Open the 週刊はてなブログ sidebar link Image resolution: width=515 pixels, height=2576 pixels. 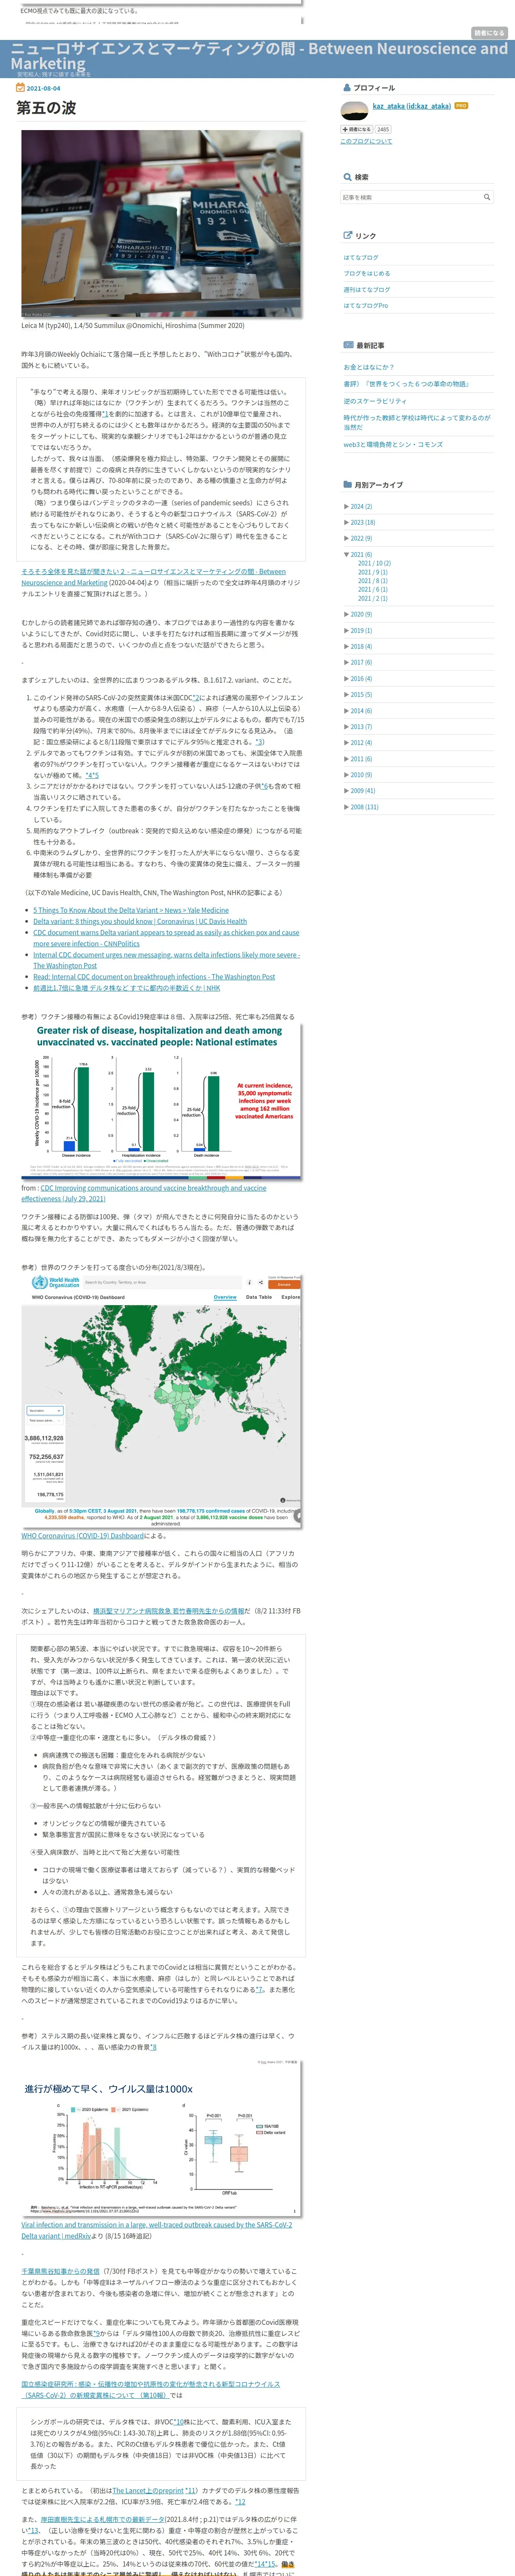coord(367,289)
